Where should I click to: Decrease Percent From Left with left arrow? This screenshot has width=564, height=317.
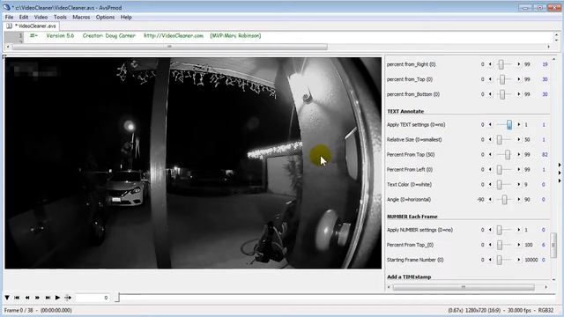(x=490, y=169)
